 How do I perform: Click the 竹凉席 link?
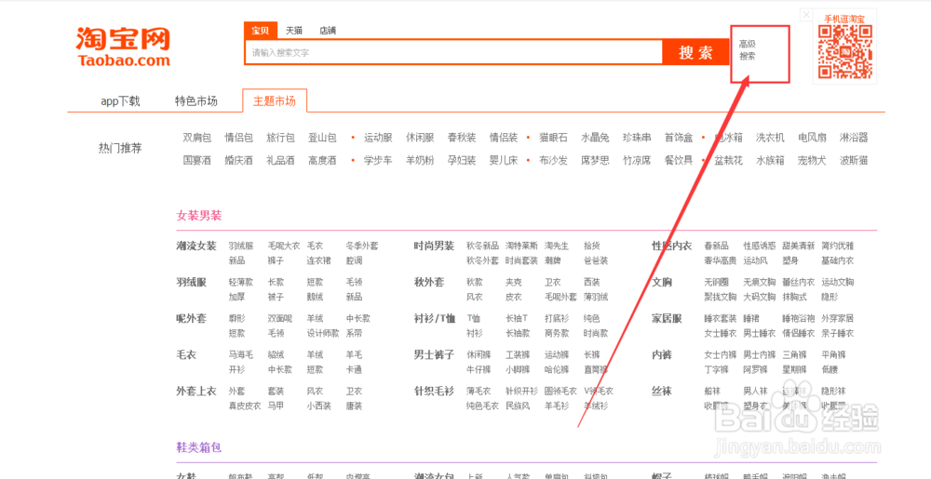(637, 160)
